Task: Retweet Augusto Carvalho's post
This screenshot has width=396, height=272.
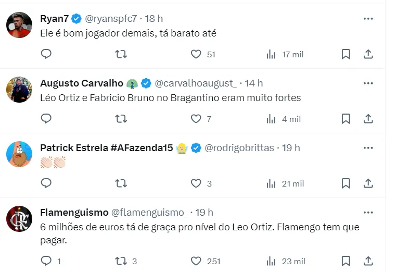Action: 121,119
